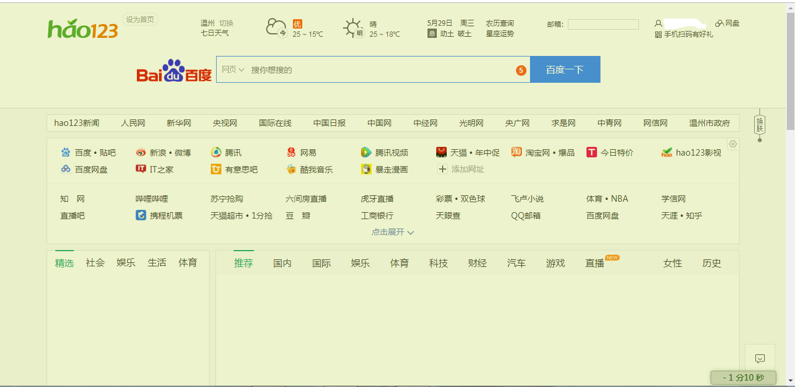Screen dimensions: 795x387
Task: Open 暴走漫画 icon
Action: pyautogui.click(x=366, y=170)
